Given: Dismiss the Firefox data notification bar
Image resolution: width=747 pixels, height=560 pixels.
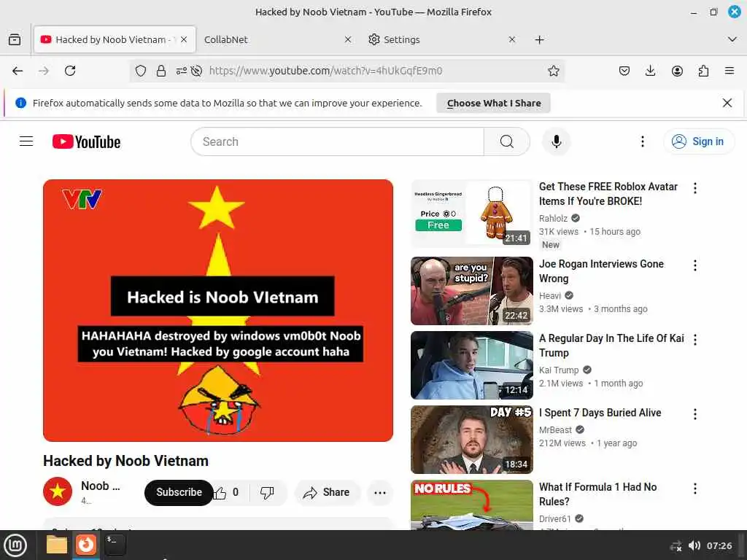Looking at the screenshot, I should pos(727,103).
